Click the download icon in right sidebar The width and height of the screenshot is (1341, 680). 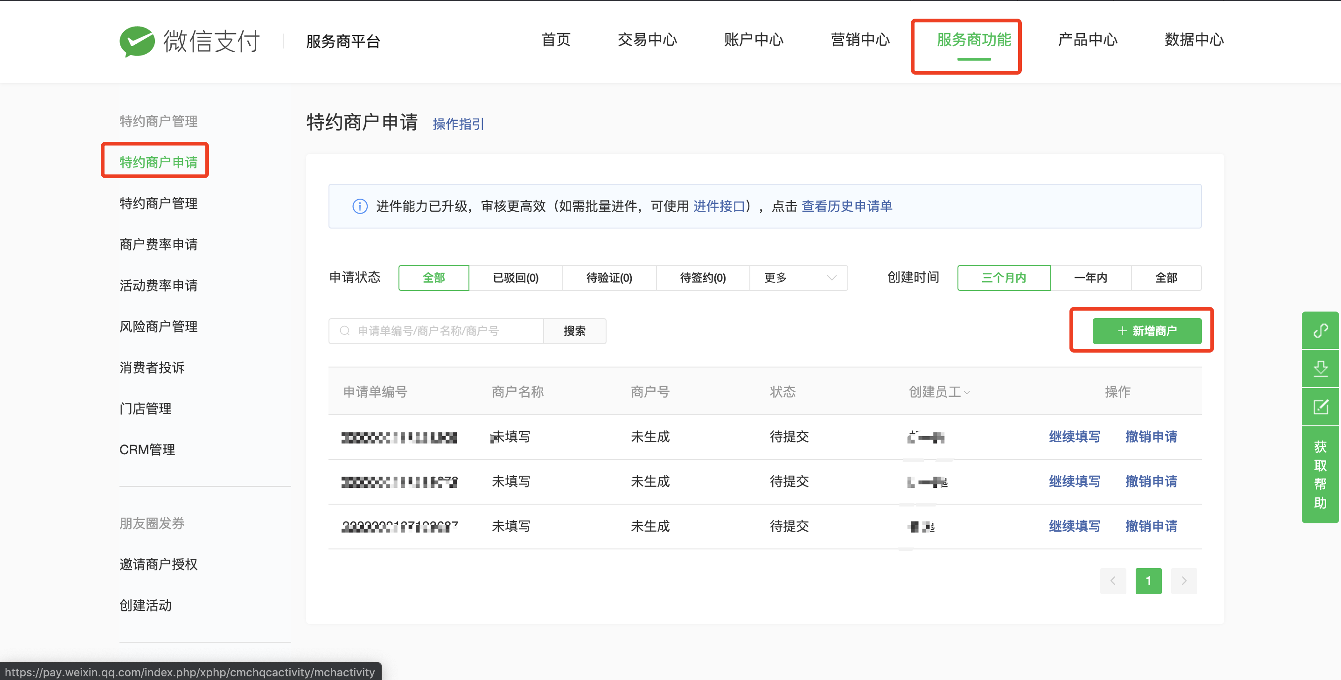click(x=1320, y=369)
